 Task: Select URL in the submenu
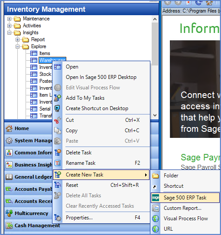(185, 229)
